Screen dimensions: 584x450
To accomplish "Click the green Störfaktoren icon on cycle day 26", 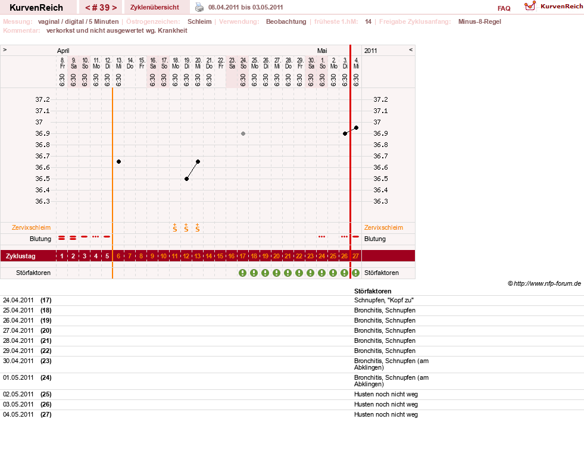I will click(344, 273).
